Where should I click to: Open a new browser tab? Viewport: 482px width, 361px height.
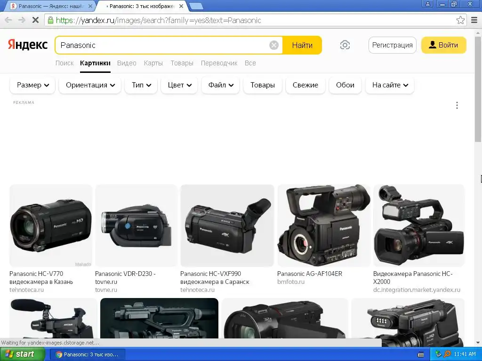196,6
